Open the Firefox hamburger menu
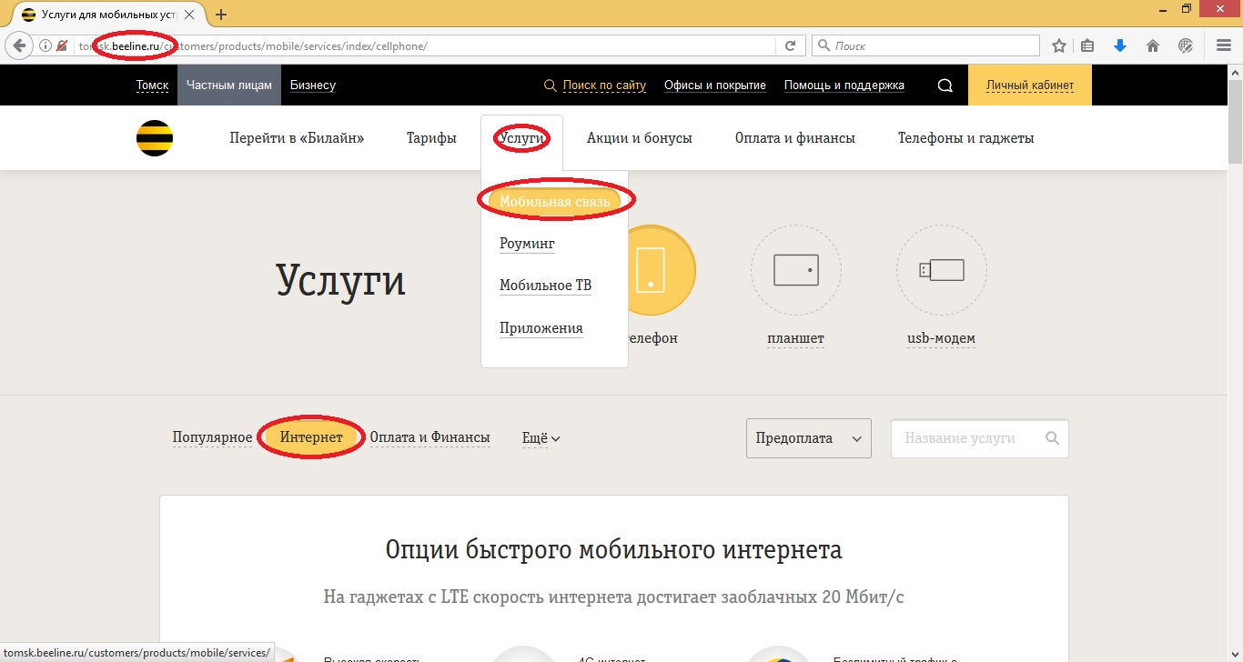The width and height of the screenshot is (1243, 662). tap(1222, 44)
